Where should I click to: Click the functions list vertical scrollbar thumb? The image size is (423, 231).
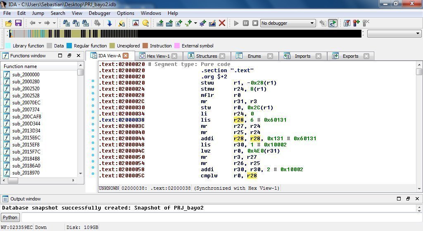click(x=81, y=72)
